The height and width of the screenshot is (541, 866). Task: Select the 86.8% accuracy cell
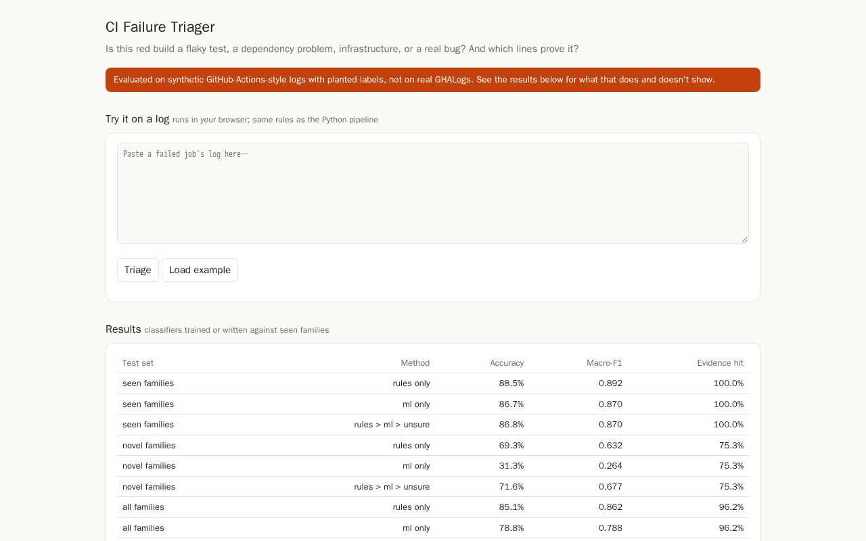(x=511, y=425)
